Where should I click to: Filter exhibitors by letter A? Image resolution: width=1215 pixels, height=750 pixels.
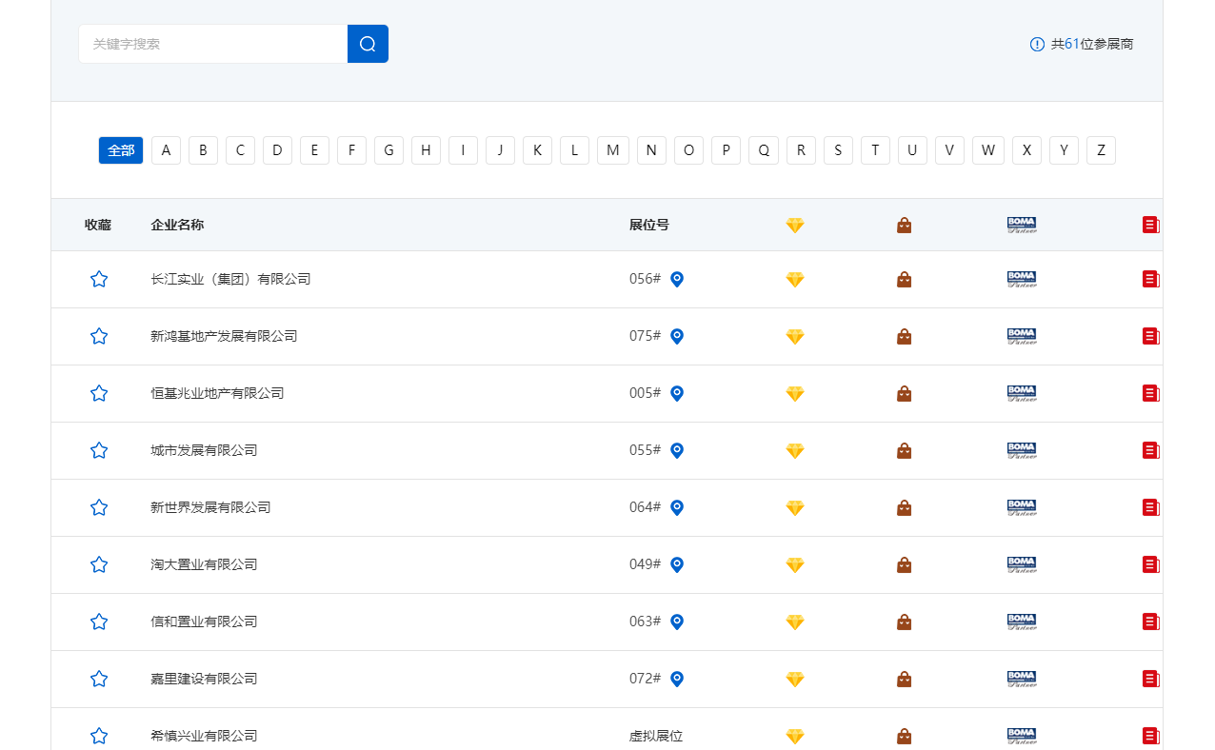(x=166, y=150)
